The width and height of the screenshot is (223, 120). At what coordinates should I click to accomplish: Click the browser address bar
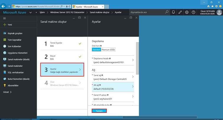click(38, 6)
